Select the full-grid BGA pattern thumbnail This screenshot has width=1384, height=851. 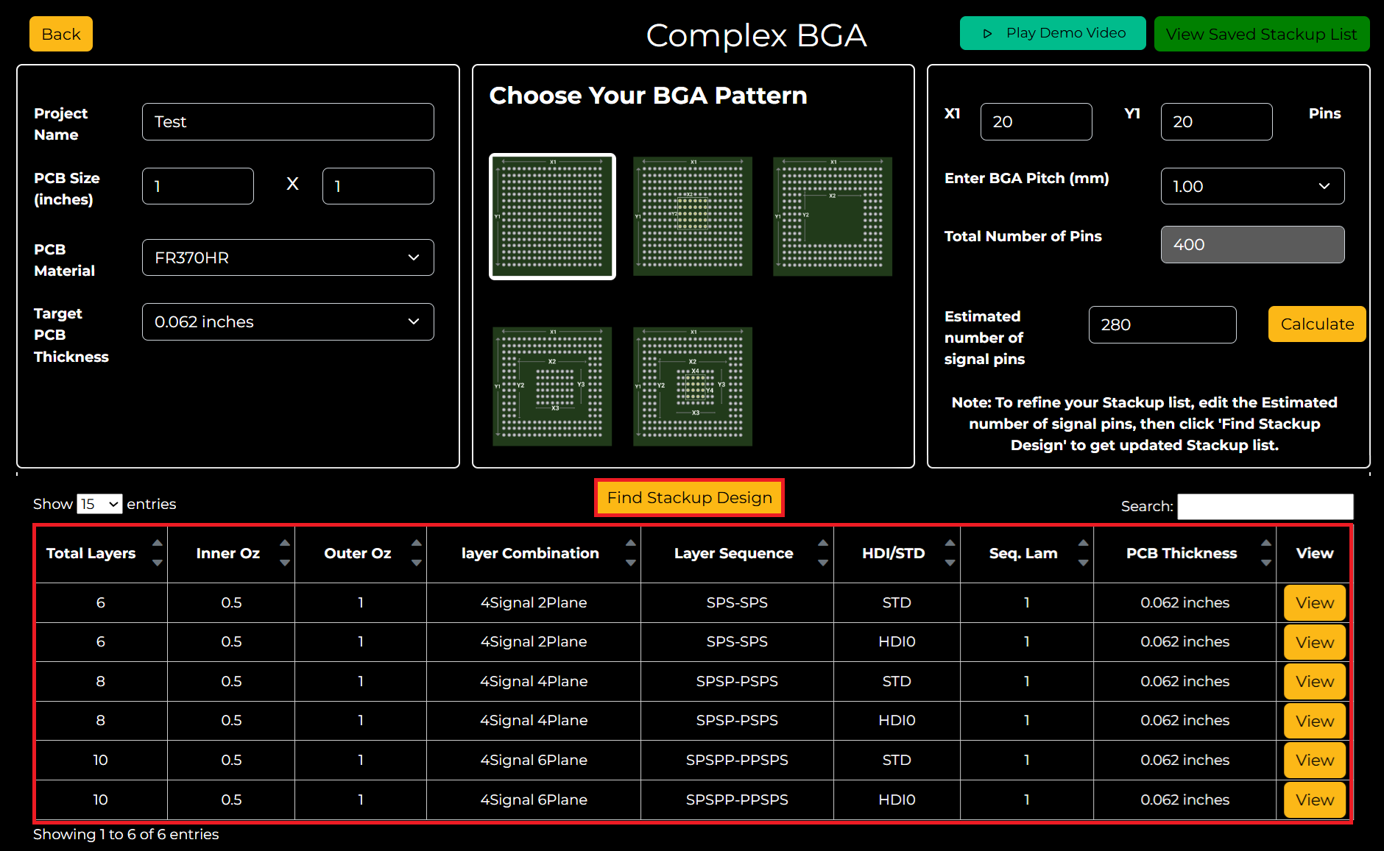pos(552,216)
